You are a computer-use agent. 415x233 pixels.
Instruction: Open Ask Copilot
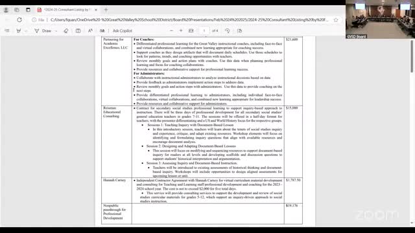(x=123, y=30)
